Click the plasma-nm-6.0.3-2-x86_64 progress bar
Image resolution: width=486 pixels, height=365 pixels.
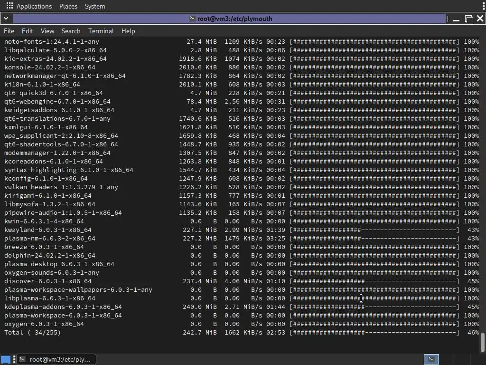(x=374, y=239)
